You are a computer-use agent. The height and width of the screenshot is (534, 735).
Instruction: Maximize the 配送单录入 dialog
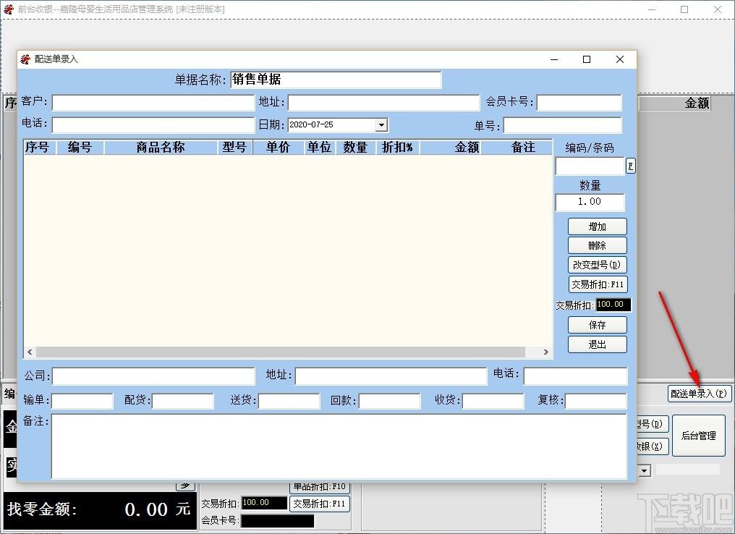click(587, 59)
